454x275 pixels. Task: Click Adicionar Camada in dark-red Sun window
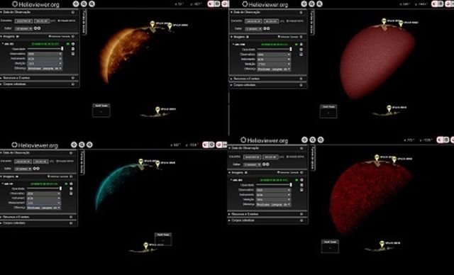point(287,173)
